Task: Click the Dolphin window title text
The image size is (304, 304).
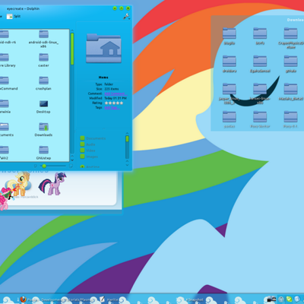Action: 23,8
